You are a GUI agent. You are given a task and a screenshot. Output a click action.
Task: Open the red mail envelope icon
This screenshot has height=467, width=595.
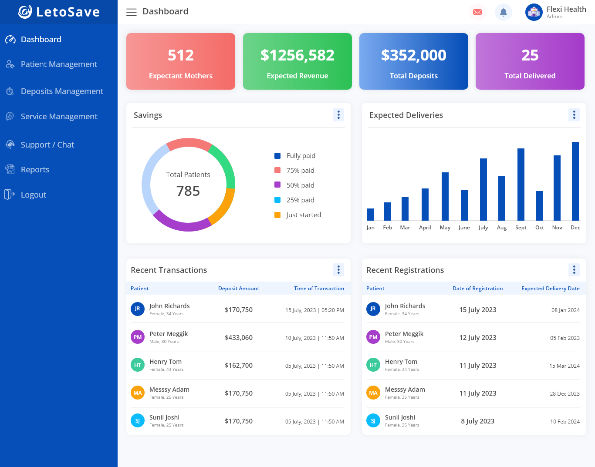coord(477,12)
